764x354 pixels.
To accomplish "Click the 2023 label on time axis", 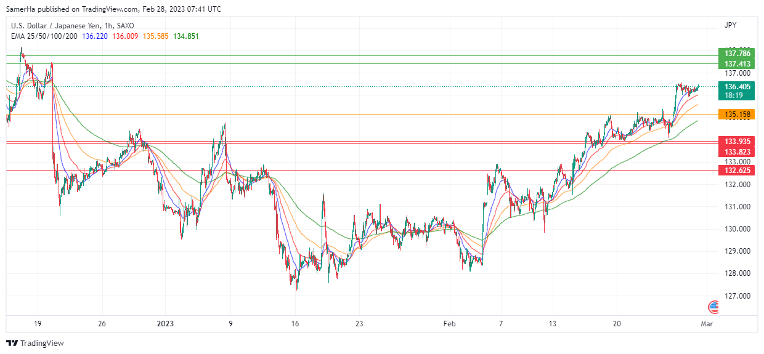I will tap(165, 323).
